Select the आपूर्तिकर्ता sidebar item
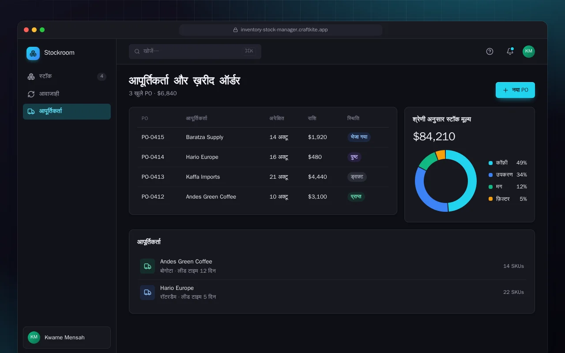Viewport: 565px width, 353px height. [67, 112]
